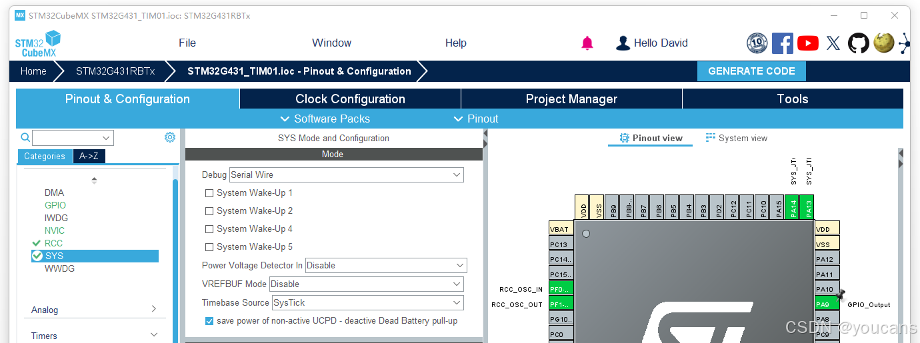
Task: Expand the Pinout dropdown menu
Action: pos(476,119)
